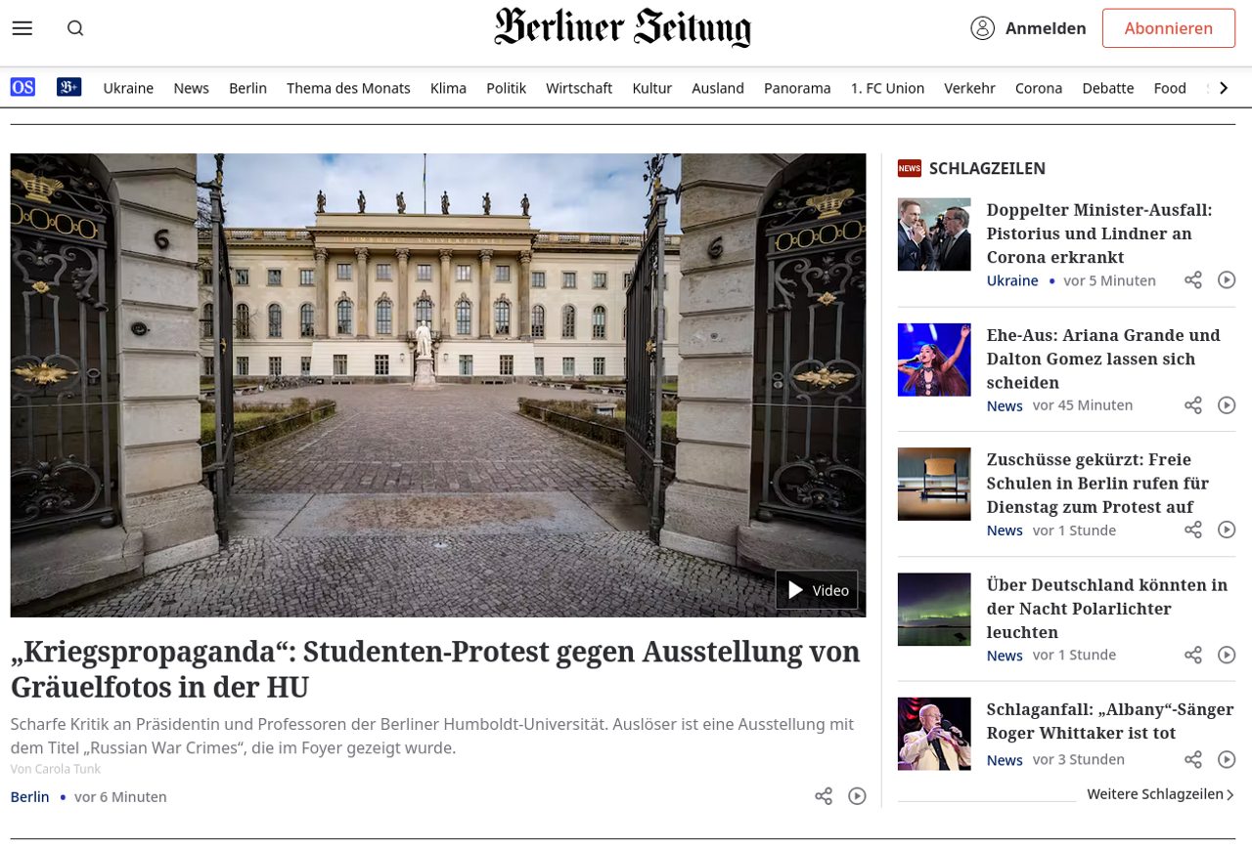Expand Weitere Schlagzeilen

click(x=1160, y=794)
